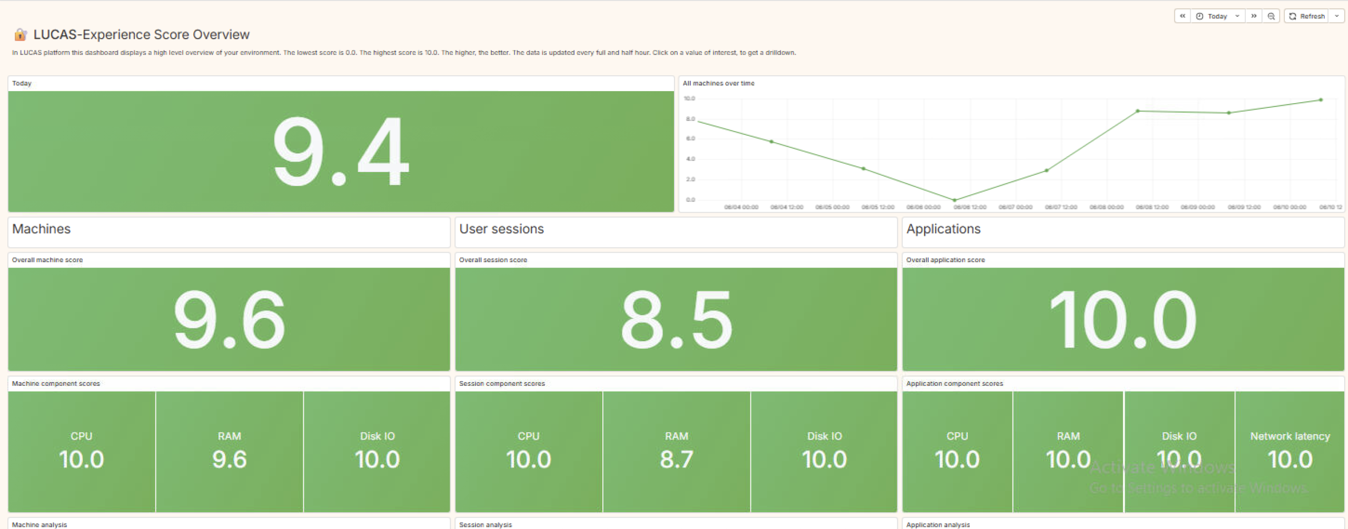Click the Session component scores panel title
This screenshot has width=1348, height=529.
(502, 384)
